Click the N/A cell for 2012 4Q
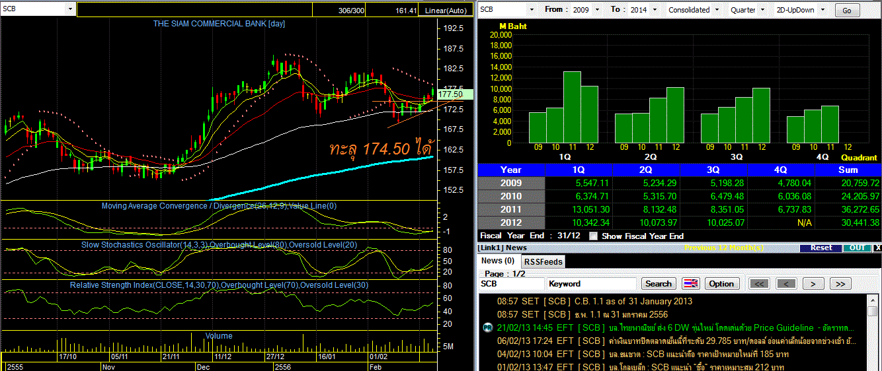 (x=781, y=222)
